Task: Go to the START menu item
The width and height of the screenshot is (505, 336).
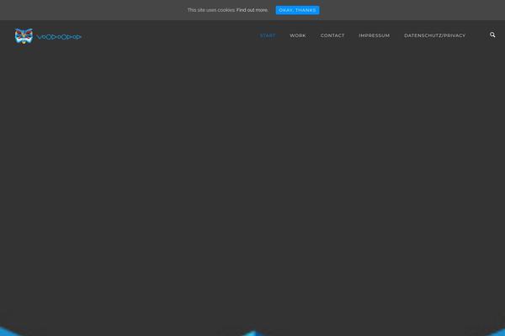Action: (268, 35)
